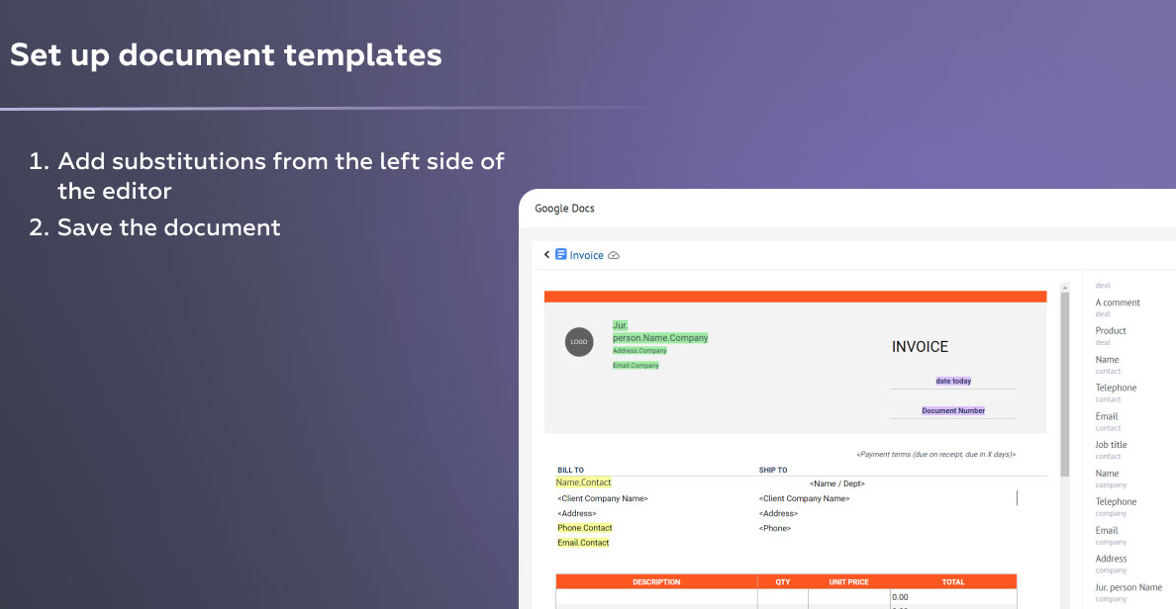Select the contact Name substitution field
Image resolution: width=1176 pixels, height=609 pixels.
coord(1107,360)
